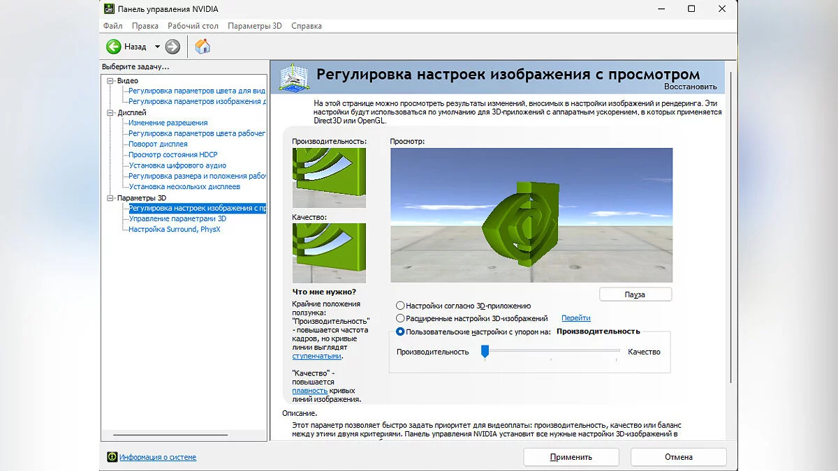This screenshot has height=471, width=838.
Task: Click the green Back arrow icon
Action: click(113, 47)
